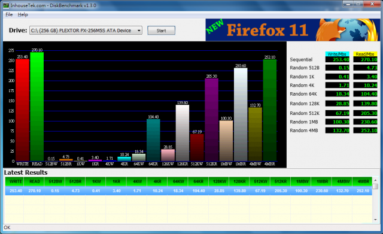Image resolution: width=383 pixels, height=234 pixels.
Task: Click the green READ bar labeled 270.10
Action: coord(37,107)
